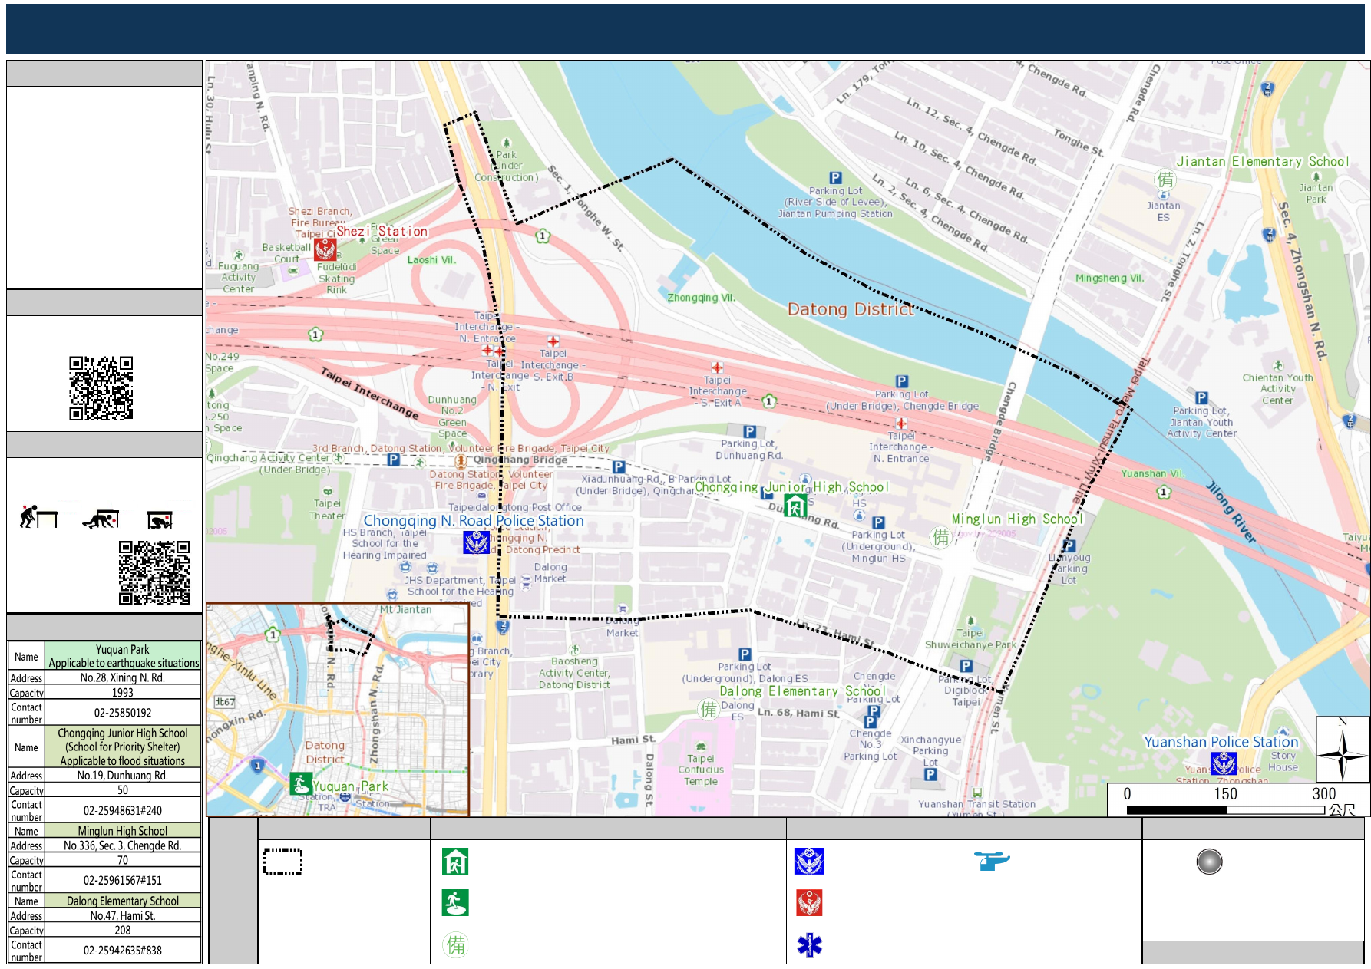Select the Yuquan Park evacuation icon in inset map
The width and height of the screenshot is (1371, 969).
(x=301, y=784)
